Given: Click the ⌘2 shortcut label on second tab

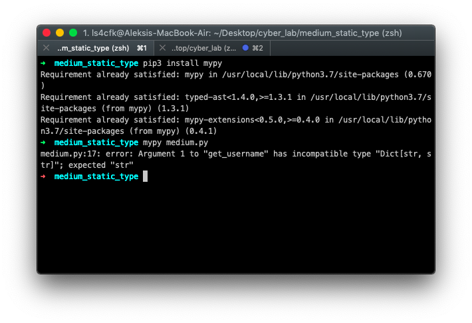Looking at the screenshot, I should [257, 48].
